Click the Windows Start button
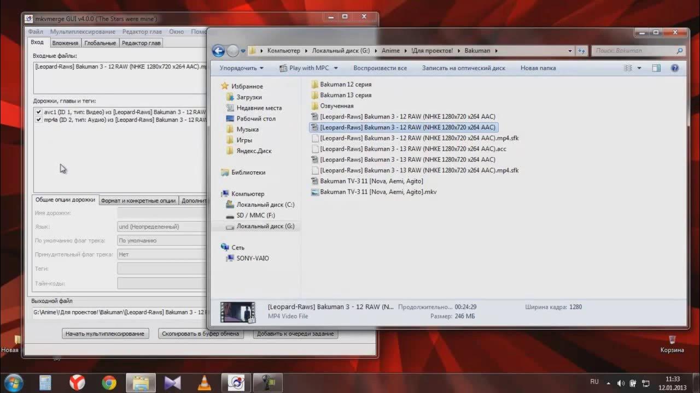This screenshot has height=393, width=700. point(13,382)
